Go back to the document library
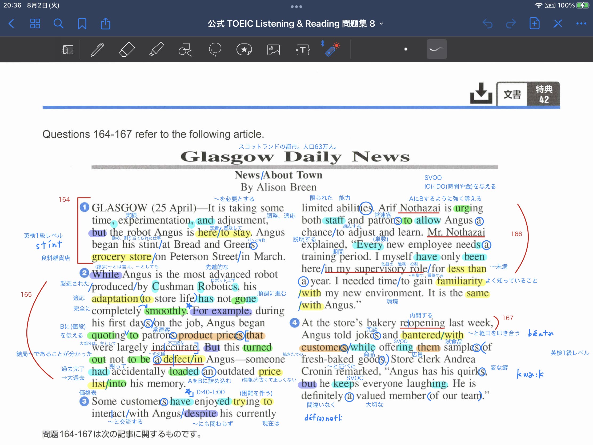Image resolution: width=593 pixels, height=445 pixels. click(x=11, y=23)
